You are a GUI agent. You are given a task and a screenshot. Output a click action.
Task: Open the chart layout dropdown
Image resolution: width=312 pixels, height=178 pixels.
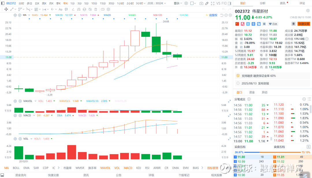coord(193,3)
